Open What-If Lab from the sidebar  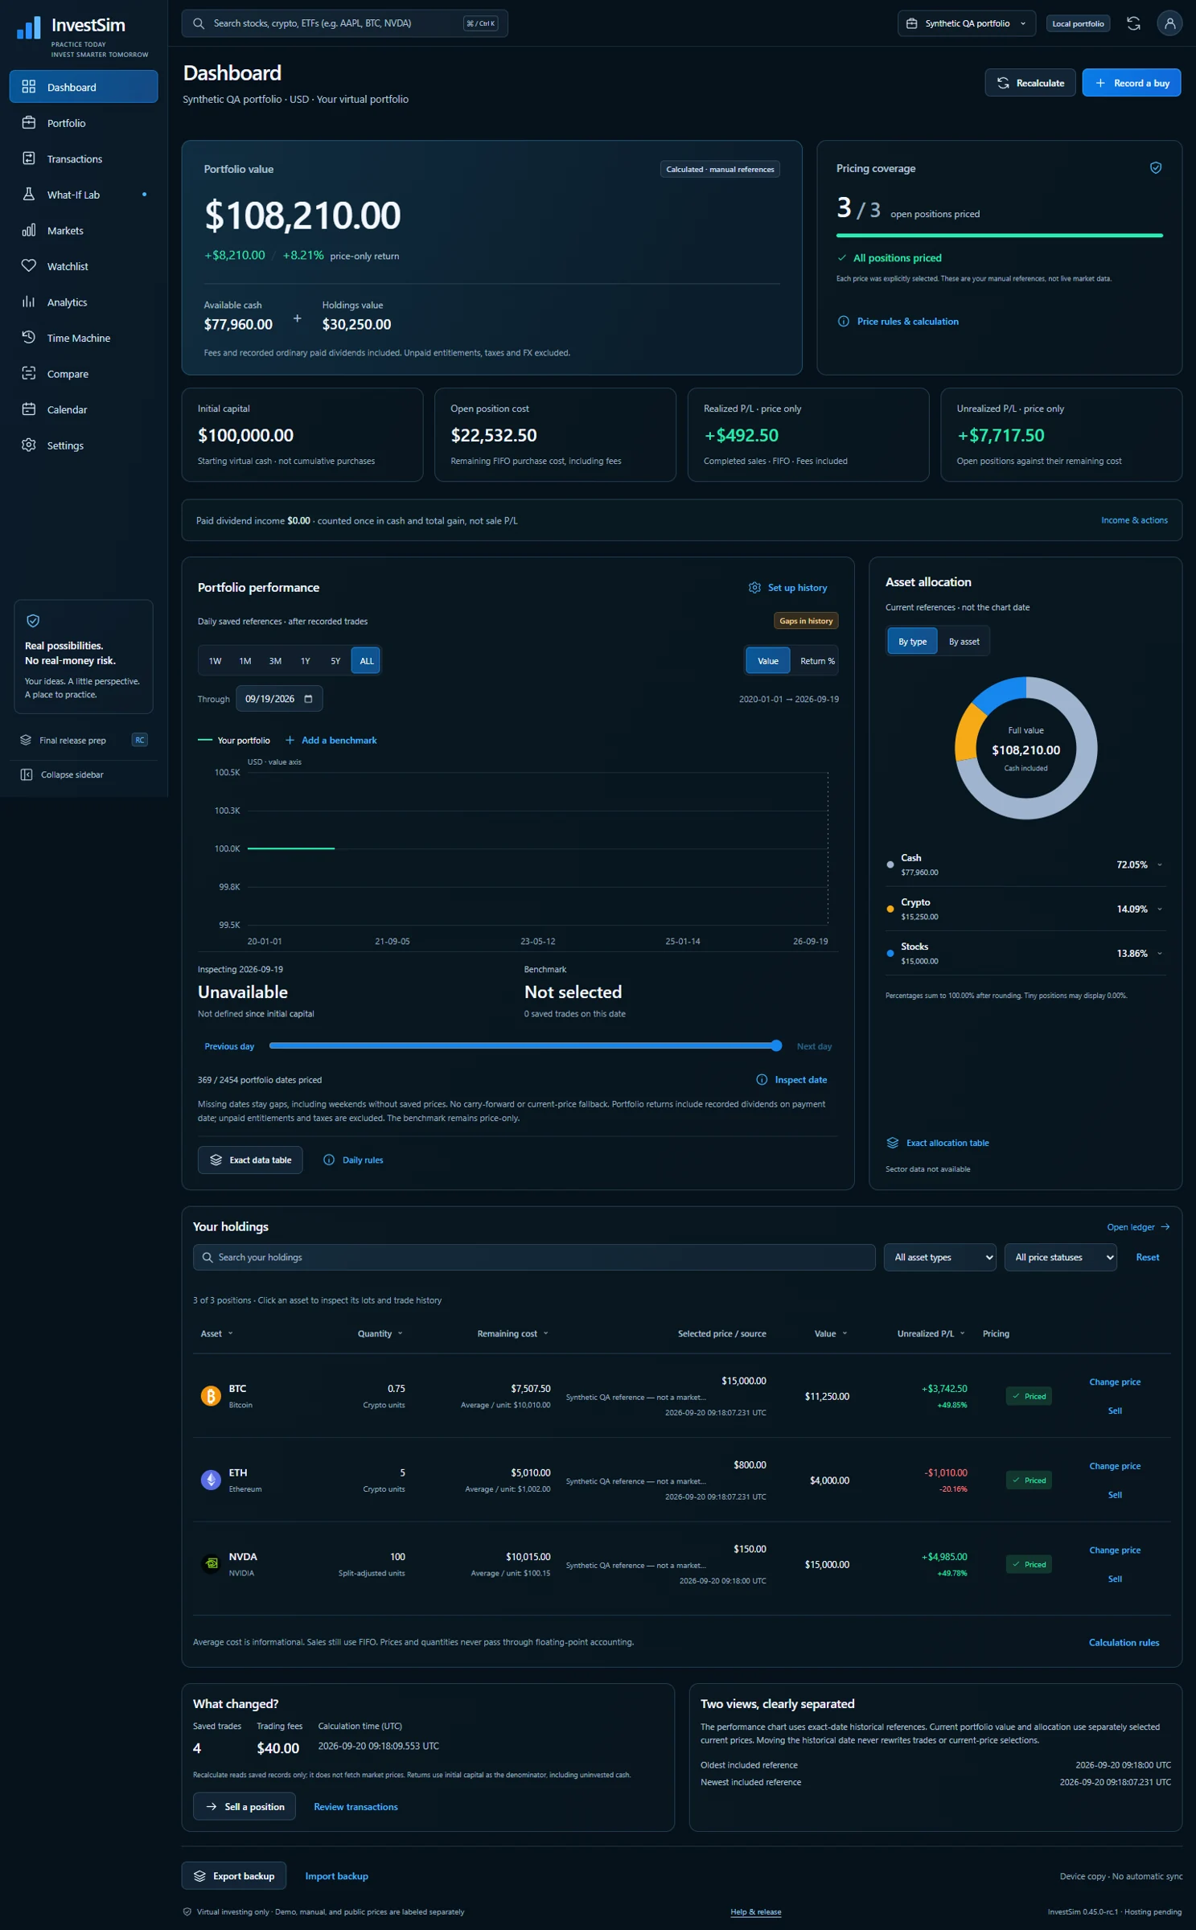(x=84, y=195)
